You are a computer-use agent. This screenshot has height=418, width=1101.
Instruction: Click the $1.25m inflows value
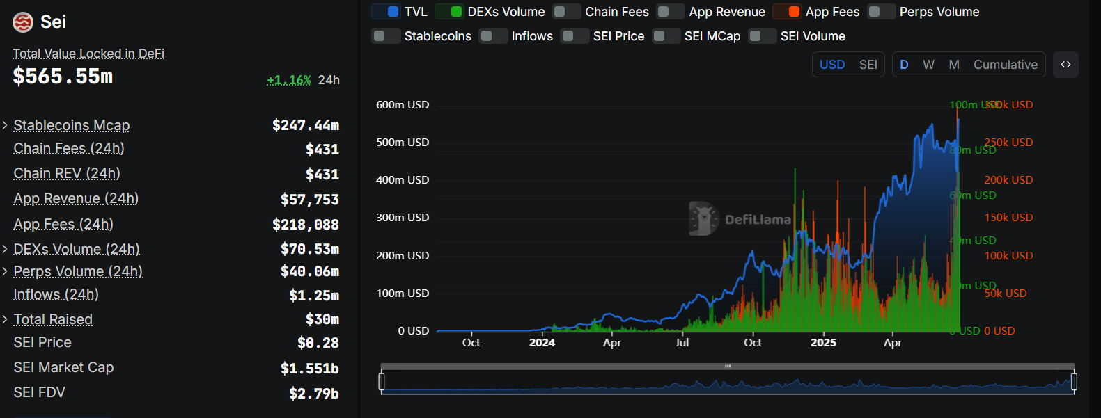pyautogui.click(x=314, y=296)
